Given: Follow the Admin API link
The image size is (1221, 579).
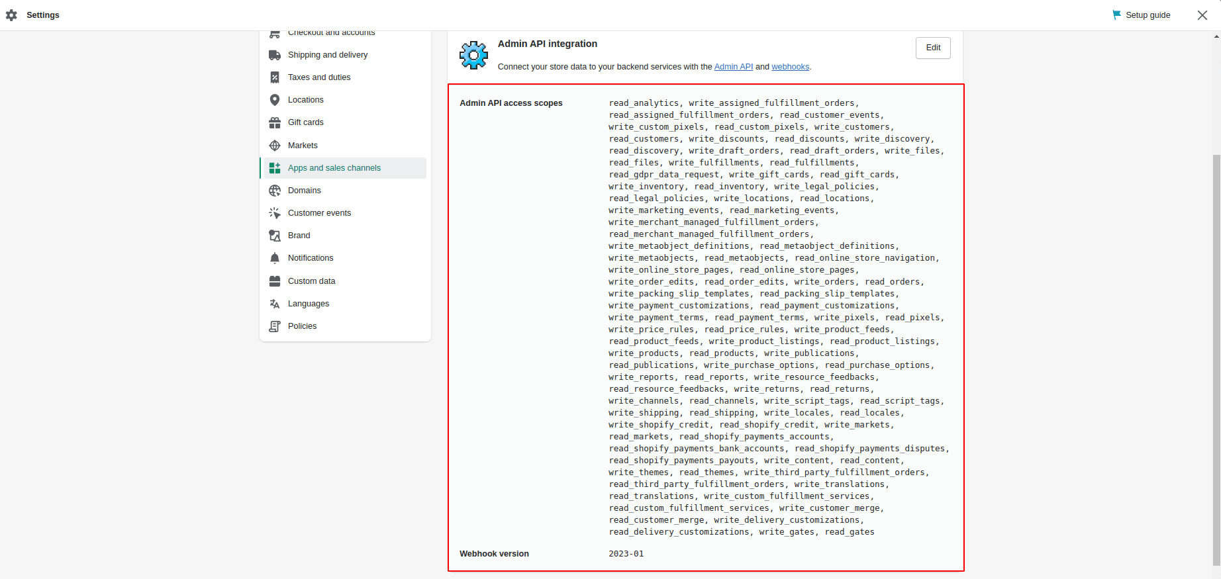Looking at the screenshot, I should [734, 67].
